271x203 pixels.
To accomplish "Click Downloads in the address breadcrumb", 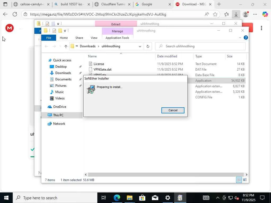I will click(x=88, y=46).
